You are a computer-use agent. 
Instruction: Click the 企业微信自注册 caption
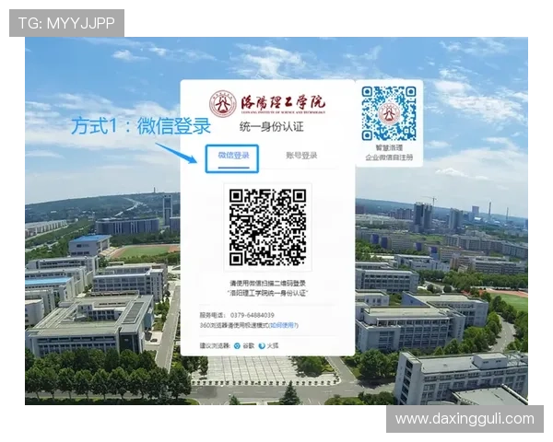(389, 157)
